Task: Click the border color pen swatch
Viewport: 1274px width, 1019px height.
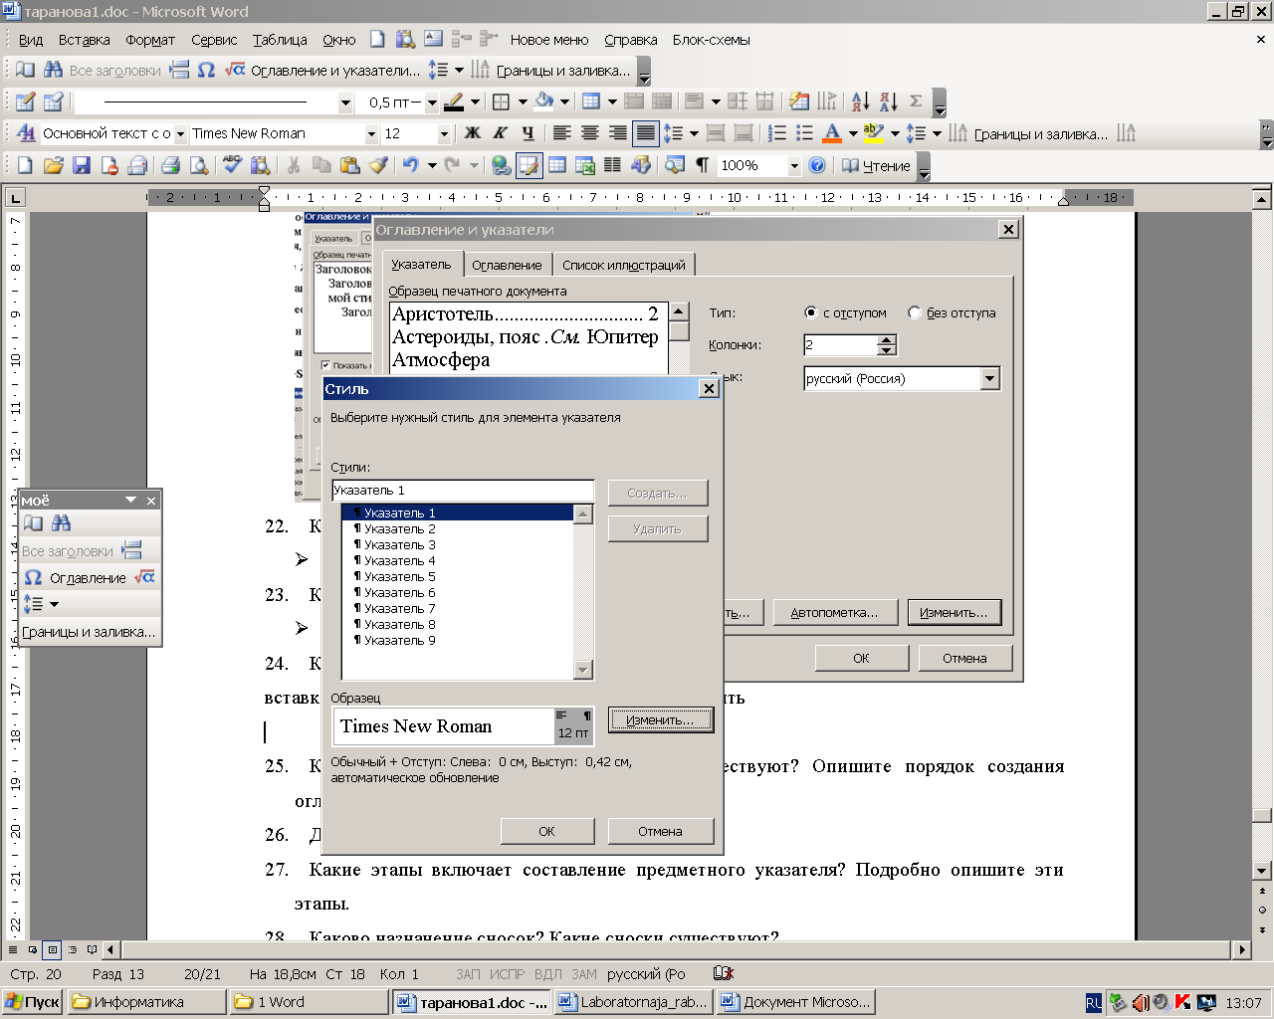Action: point(453,102)
